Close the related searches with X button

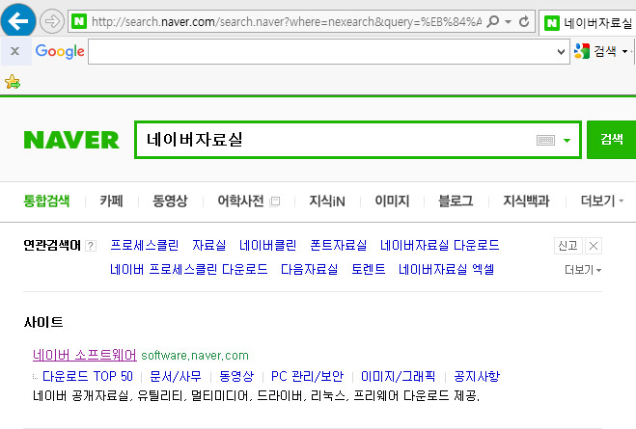(x=593, y=246)
